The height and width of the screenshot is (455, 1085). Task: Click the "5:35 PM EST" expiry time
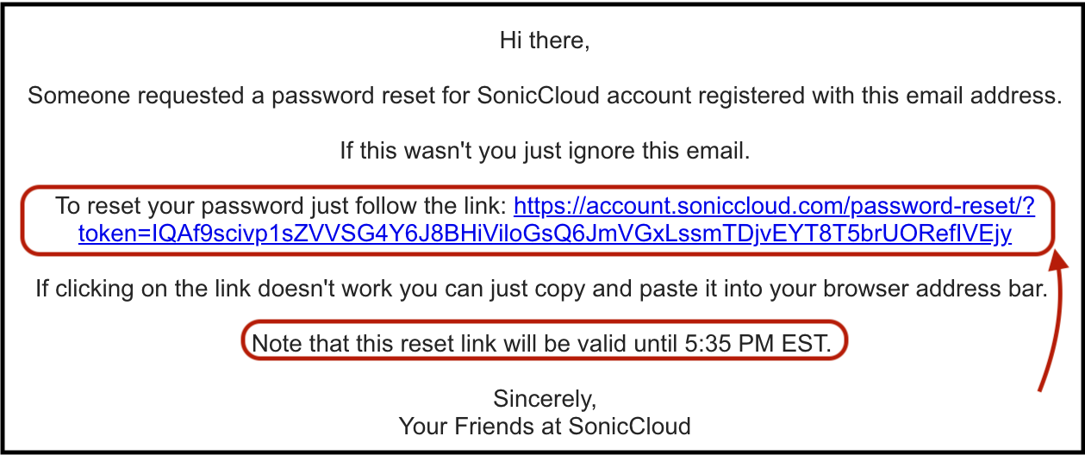click(x=757, y=345)
